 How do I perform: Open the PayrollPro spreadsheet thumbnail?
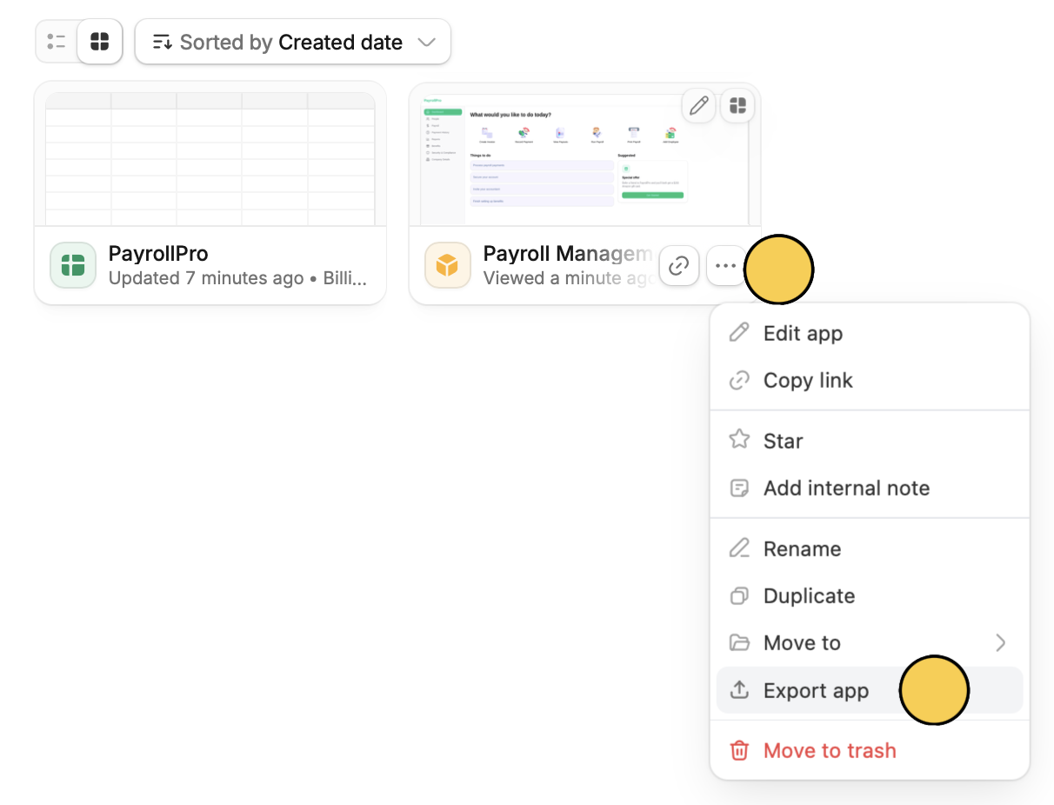(x=210, y=158)
